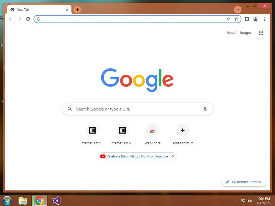
Task: Focus the Search Google or type a URL box
Action: (x=137, y=109)
